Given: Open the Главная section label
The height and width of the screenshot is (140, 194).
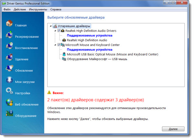Looking at the screenshot, I should coord(21,25).
